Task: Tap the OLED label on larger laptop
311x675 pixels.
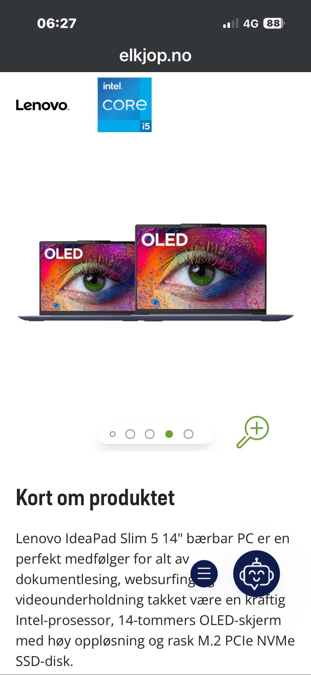Action: coord(165,240)
